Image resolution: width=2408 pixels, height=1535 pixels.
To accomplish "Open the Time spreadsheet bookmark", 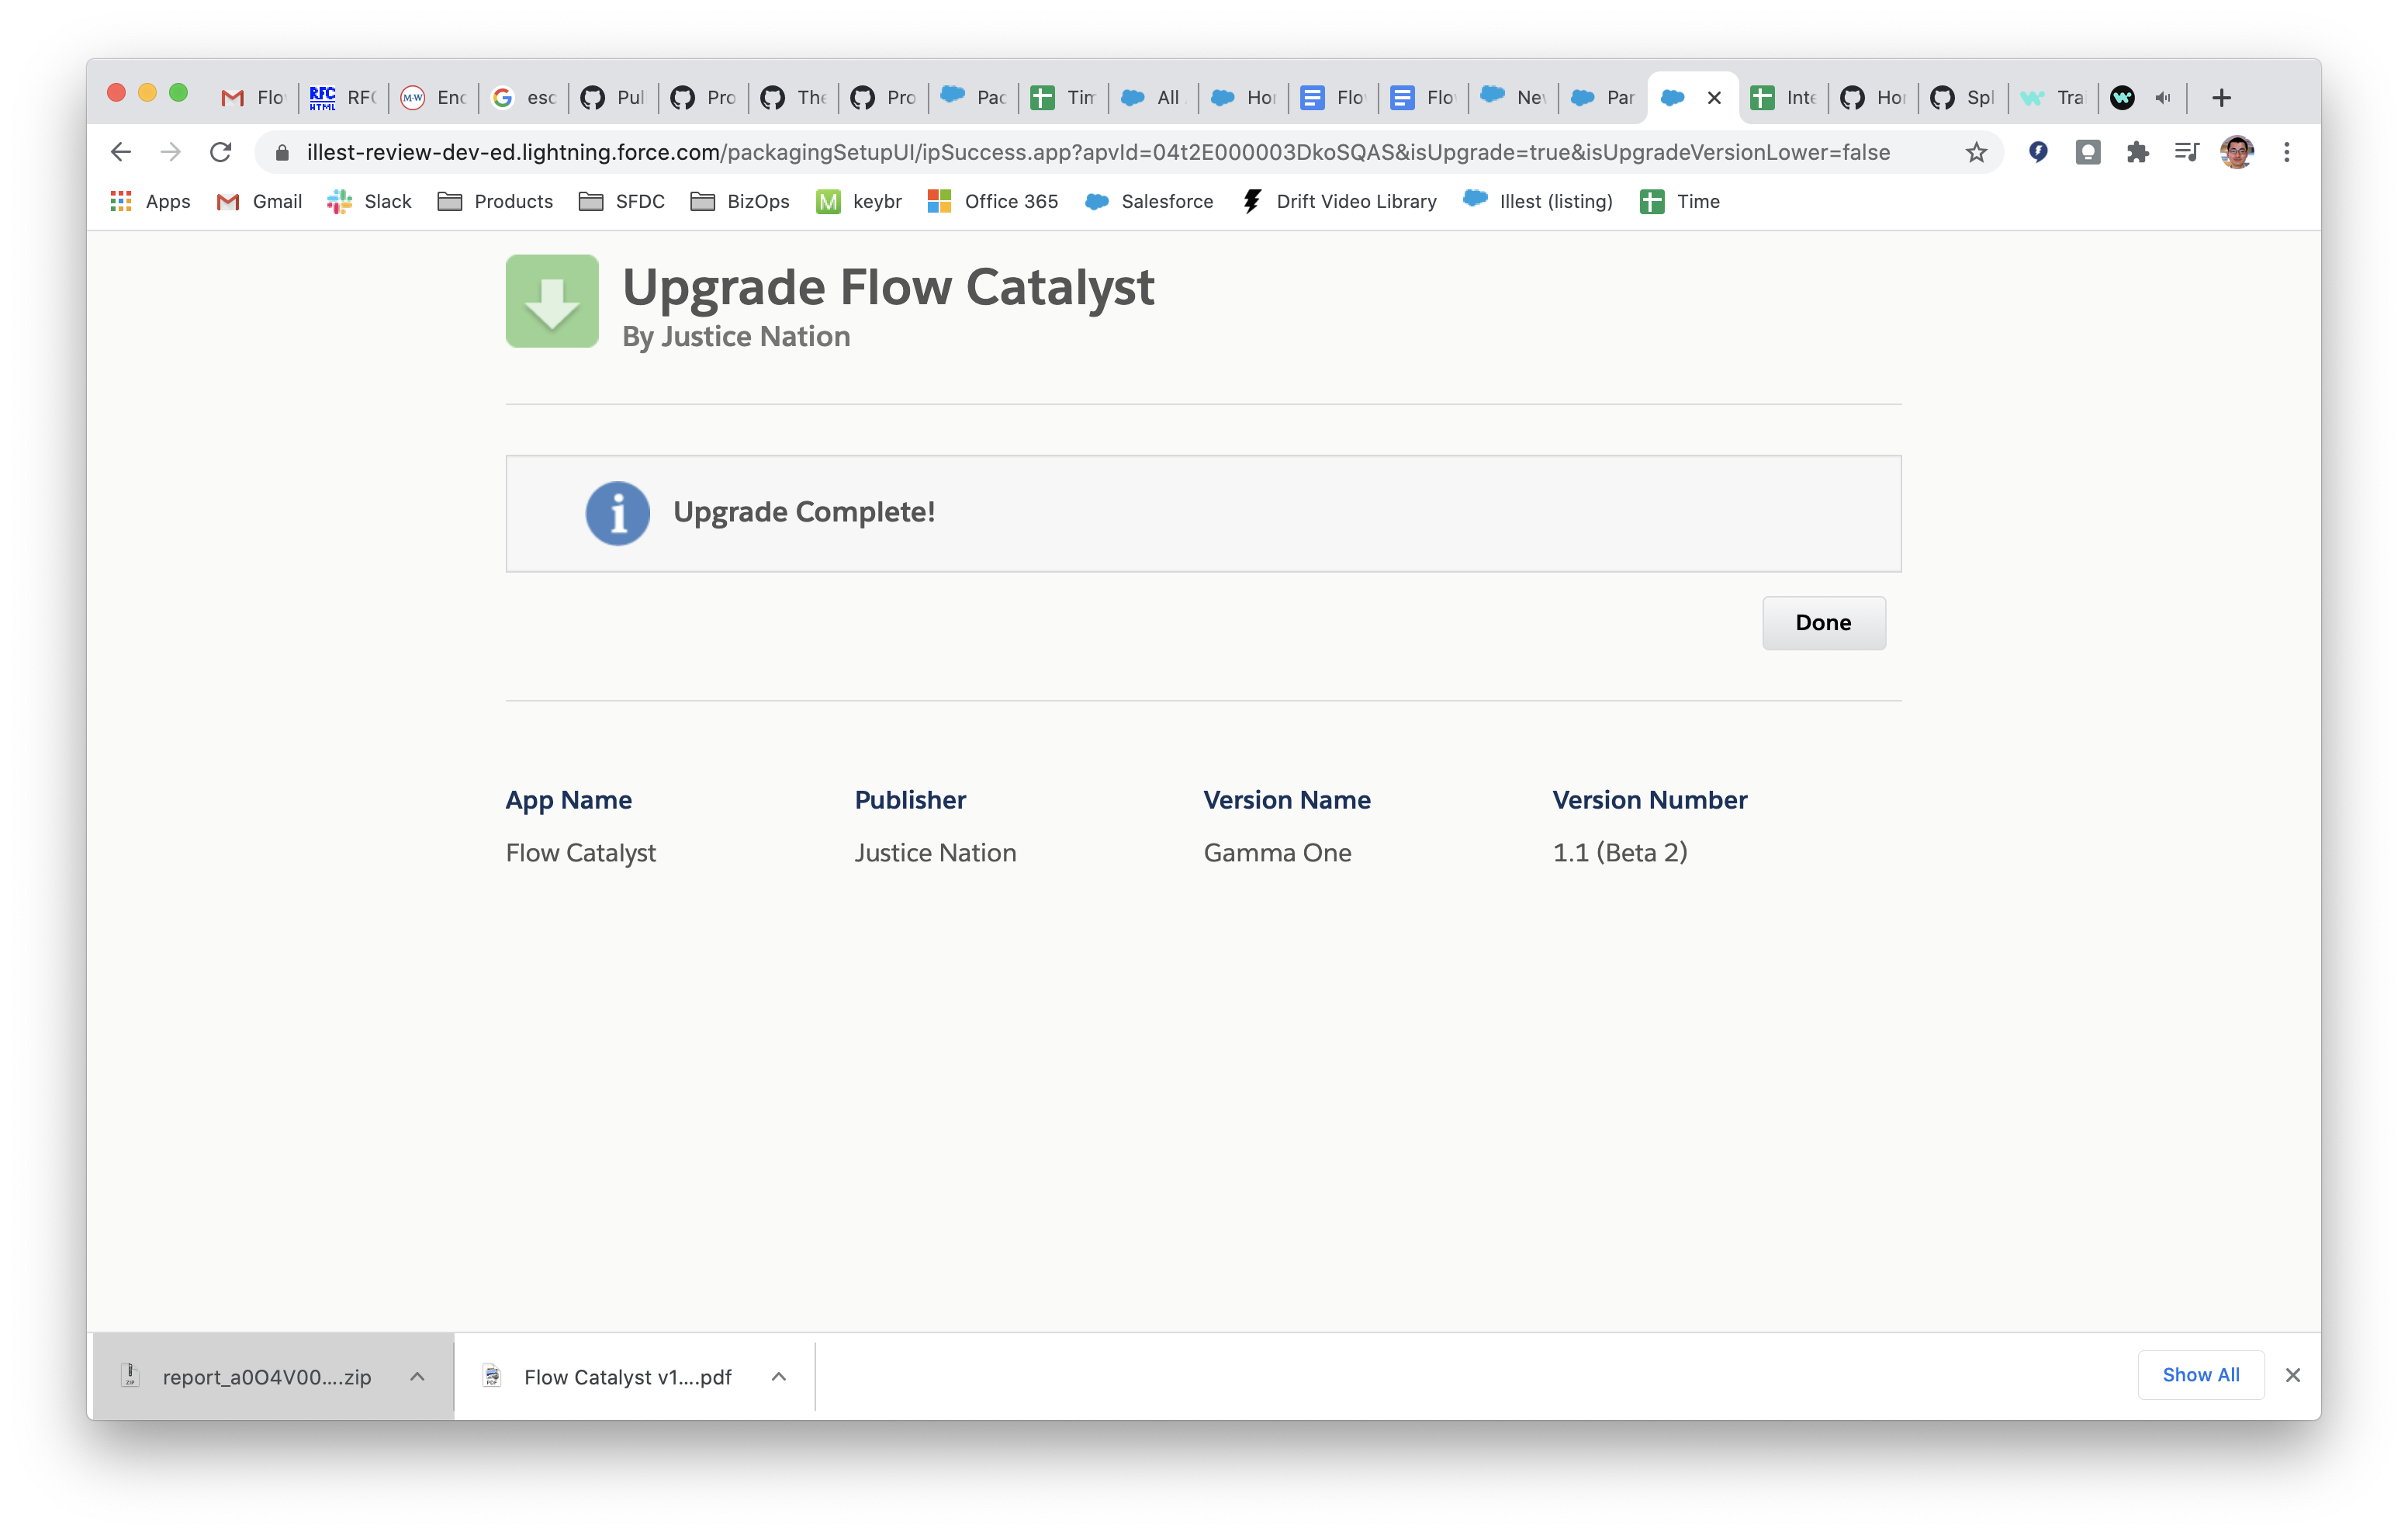I will (1679, 201).
